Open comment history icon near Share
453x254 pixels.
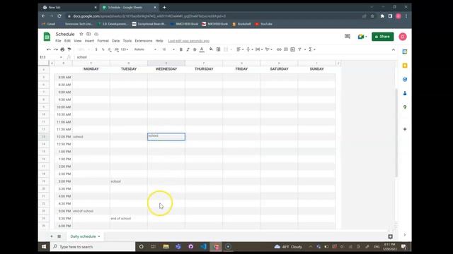348,37
